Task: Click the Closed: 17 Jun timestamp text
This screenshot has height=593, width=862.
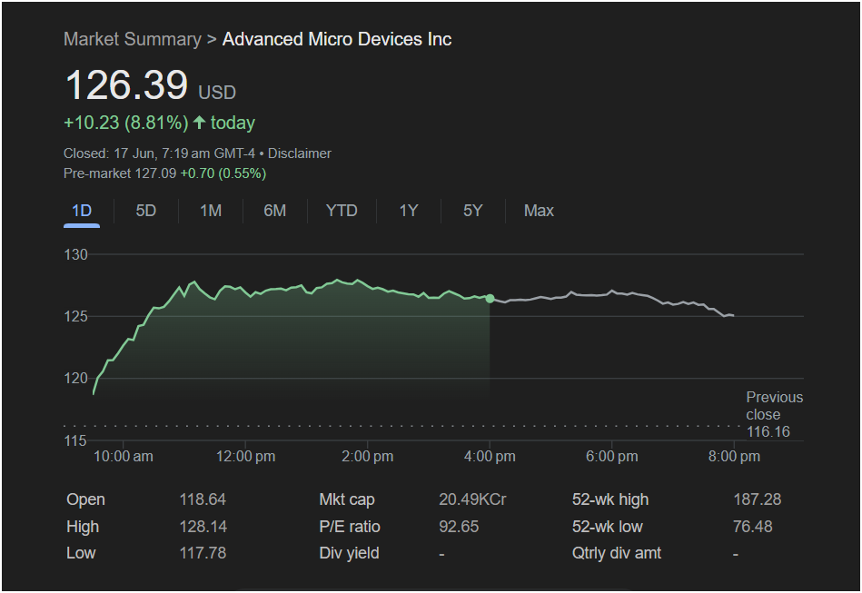Action: pos(160,153)
